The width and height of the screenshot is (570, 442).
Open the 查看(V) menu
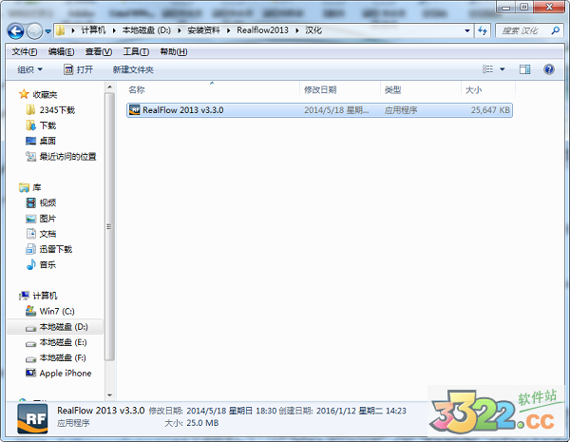point(99,52)
